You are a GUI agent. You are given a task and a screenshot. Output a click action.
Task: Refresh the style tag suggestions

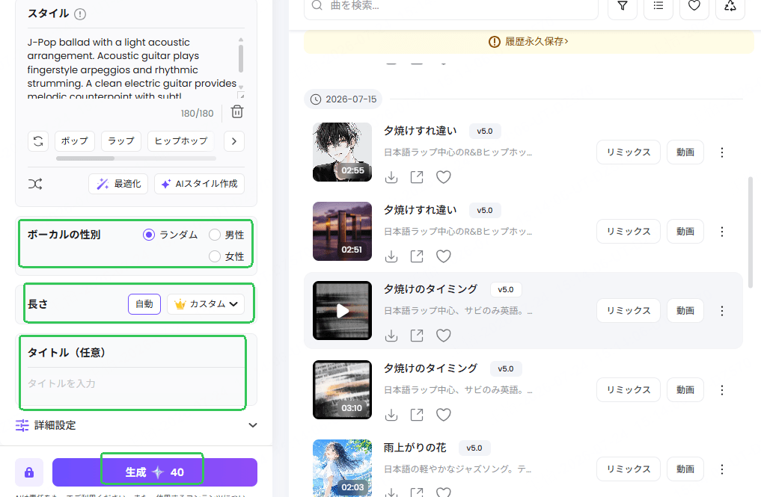pos(38,141)
